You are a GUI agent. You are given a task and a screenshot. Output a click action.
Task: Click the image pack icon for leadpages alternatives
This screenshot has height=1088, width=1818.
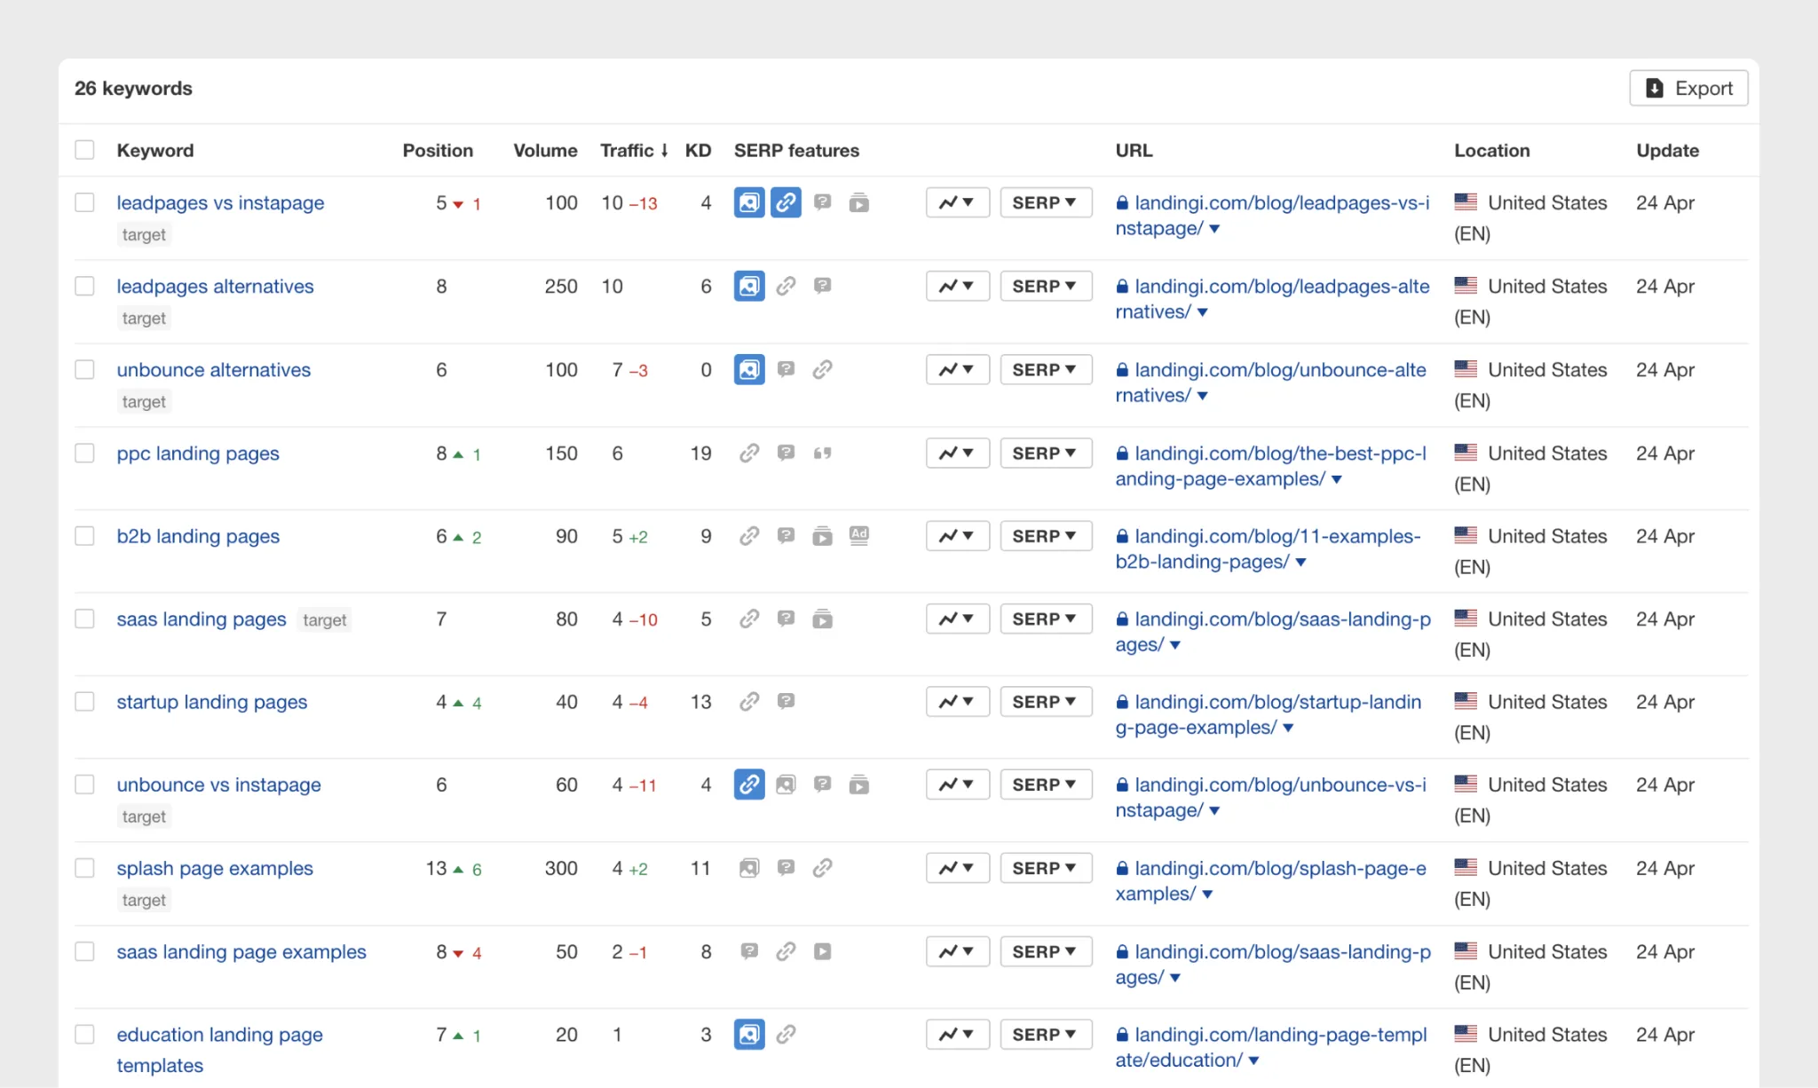[x=749, y=286]
